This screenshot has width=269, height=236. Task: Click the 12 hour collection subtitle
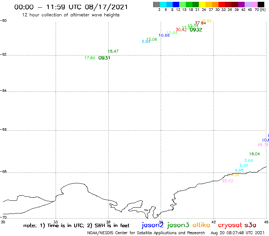71,15
